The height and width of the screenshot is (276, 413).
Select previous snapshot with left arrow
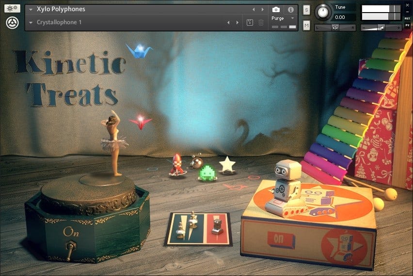tap(228, 22)
